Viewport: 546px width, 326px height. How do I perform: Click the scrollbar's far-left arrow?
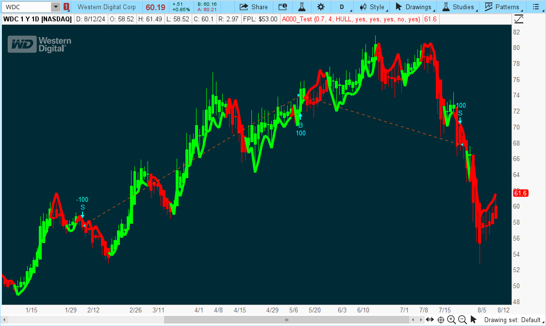pos(4,320)
